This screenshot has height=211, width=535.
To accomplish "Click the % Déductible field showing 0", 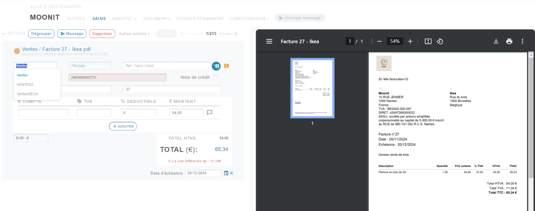I will 139,113.
